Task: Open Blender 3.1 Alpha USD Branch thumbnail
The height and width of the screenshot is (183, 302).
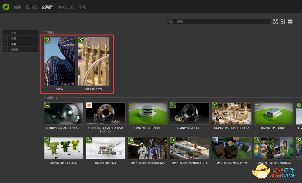Action: tap(106, 113)
